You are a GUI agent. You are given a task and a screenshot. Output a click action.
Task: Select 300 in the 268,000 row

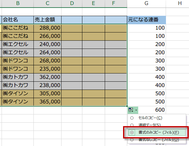[146, 61]
